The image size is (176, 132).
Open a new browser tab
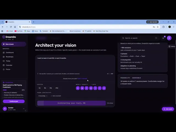(x=34, y=22)
